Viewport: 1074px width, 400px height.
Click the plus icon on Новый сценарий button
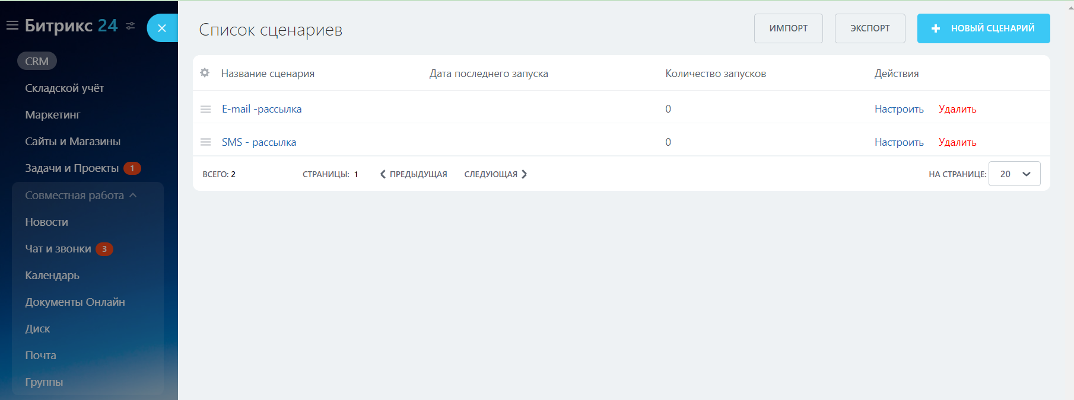point(936,28)
